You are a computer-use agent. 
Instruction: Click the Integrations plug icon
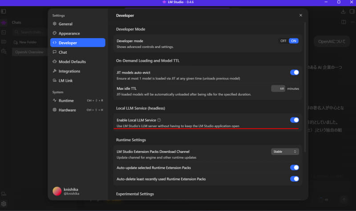coord(54,71)
